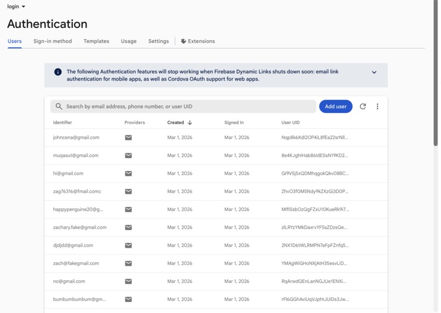Select zach@fakegmail.com identifier
The width and height of the screenshot is (441, 313).
pos(76,264)
